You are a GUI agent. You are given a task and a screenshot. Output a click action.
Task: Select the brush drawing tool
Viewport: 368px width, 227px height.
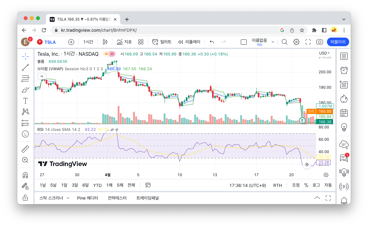[25, 90]
